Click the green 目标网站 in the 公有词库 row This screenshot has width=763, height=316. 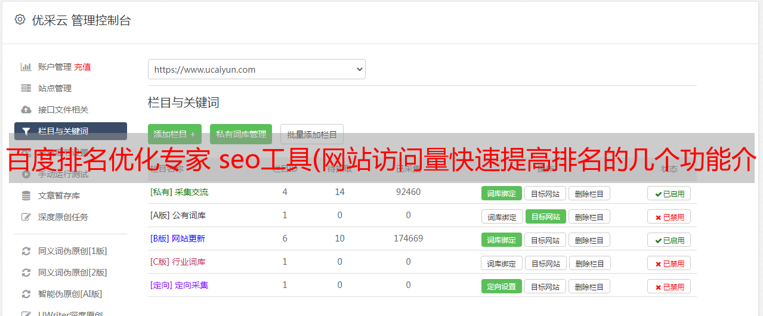click(546, 216)
